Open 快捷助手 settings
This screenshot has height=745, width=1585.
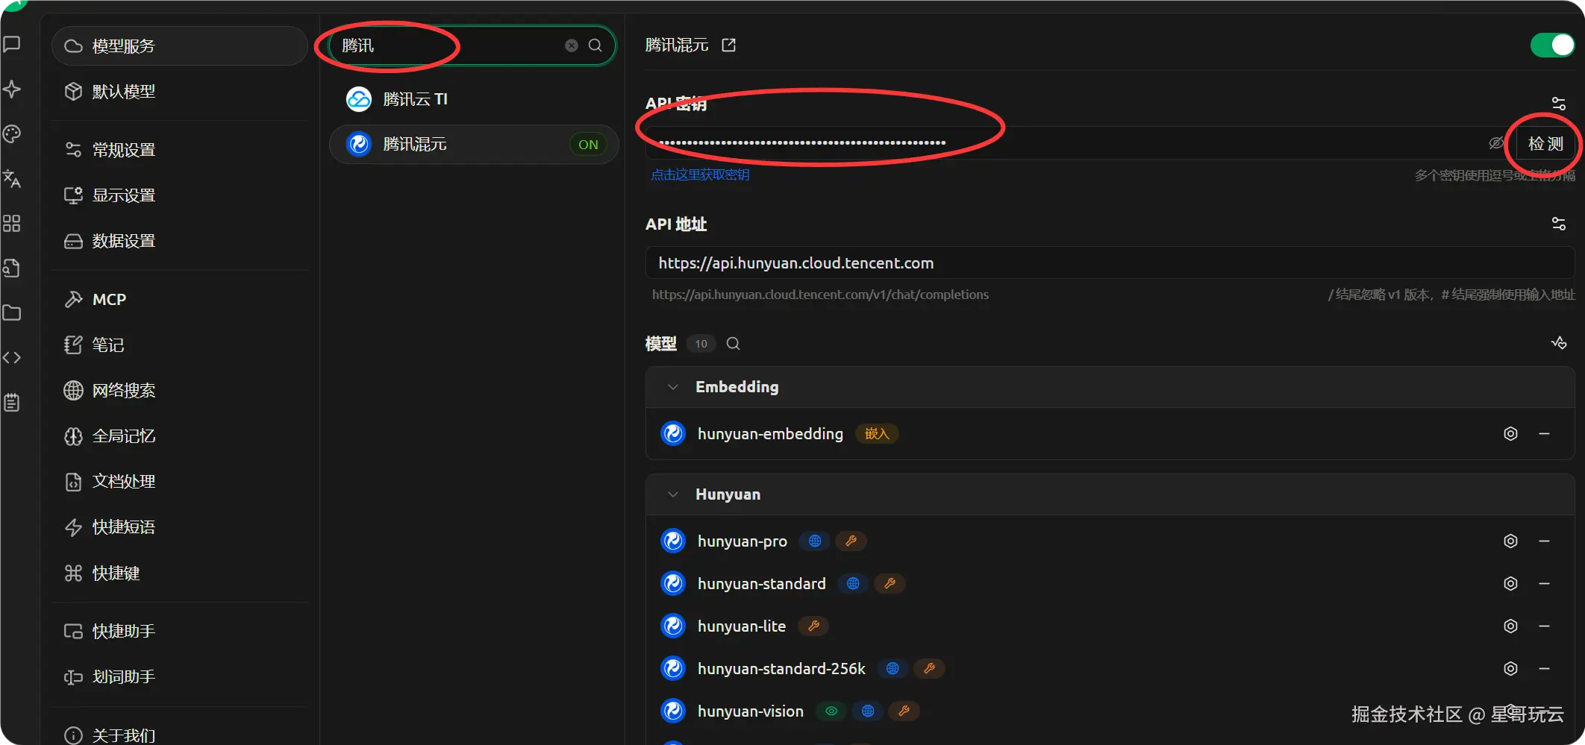tap(180, 632)
